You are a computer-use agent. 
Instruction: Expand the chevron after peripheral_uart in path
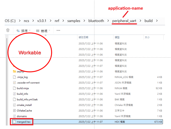tap(140, 21)
